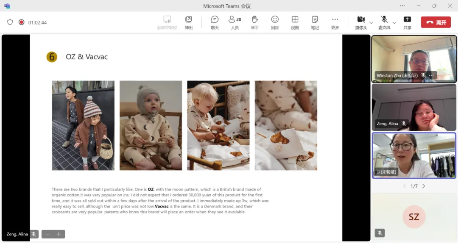Zoom in shared content with plus

tap(59, 234)
